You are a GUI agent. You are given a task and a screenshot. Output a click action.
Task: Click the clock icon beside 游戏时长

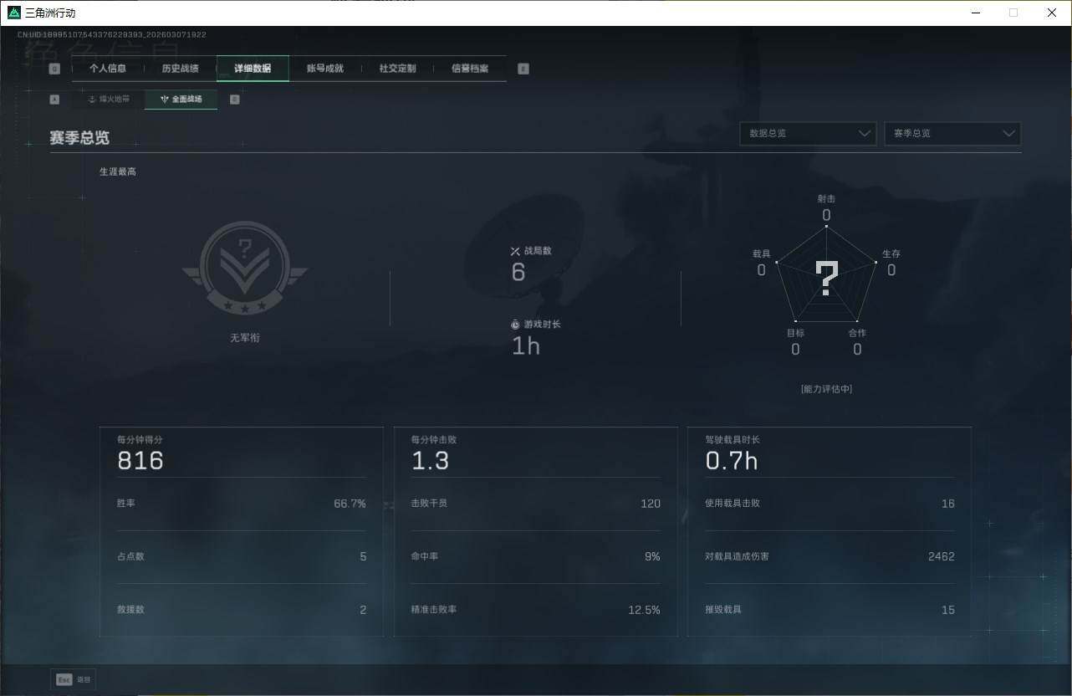[x=515, y=324]
